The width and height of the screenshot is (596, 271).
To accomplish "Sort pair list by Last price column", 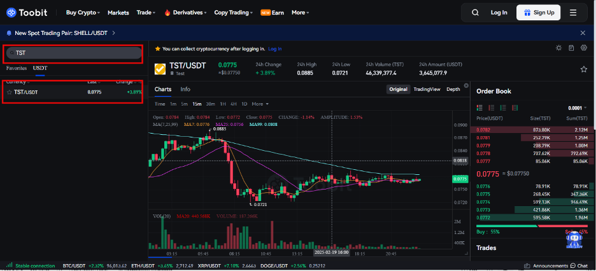I will (x=94, y=82).
